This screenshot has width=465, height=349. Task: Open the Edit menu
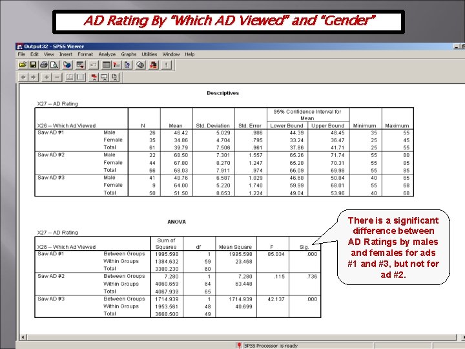coord(34,54)
